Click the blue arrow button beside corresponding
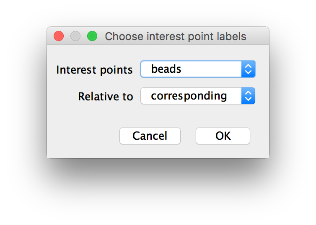This screenshot has height=225, width=316. 248,96
